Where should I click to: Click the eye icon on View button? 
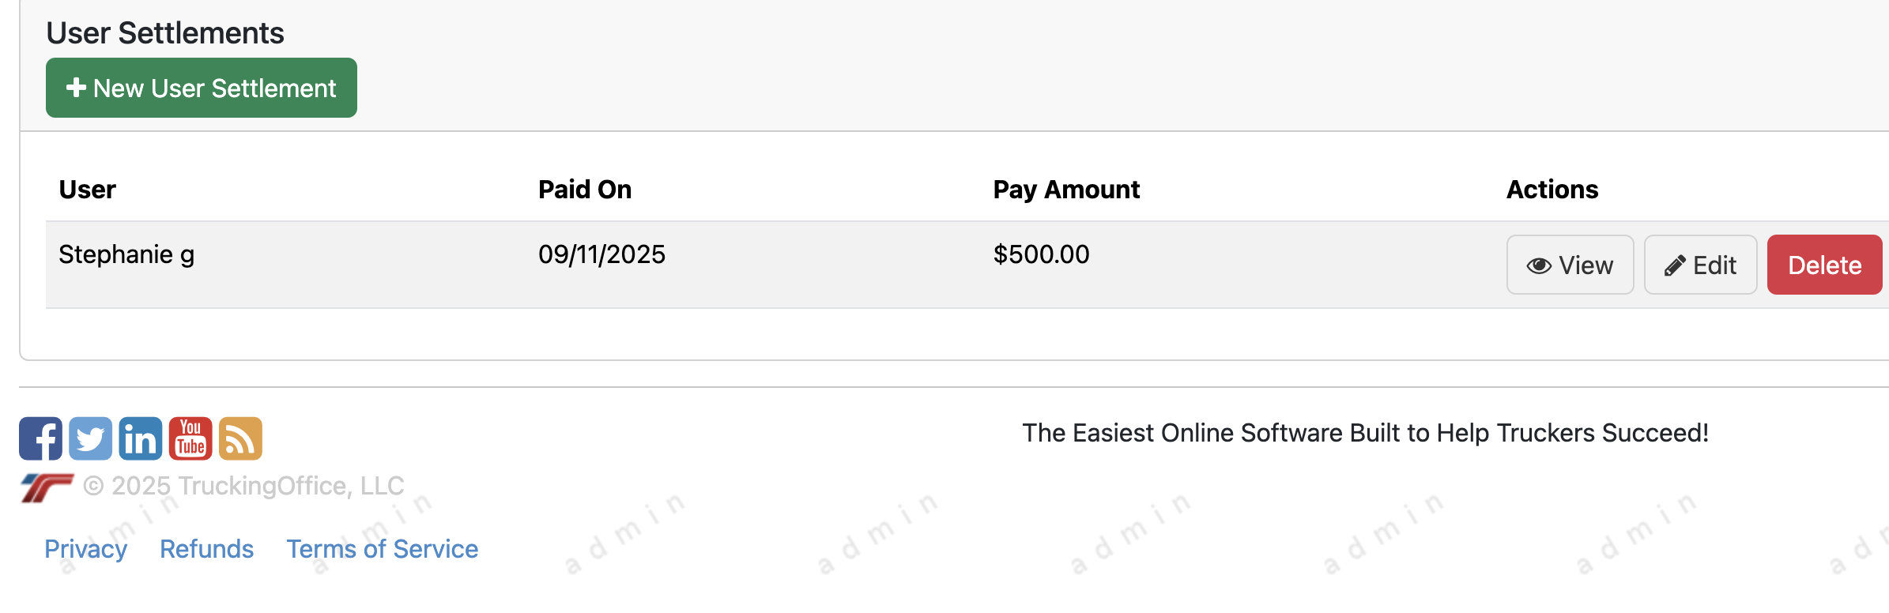[x=1538, y=265]
